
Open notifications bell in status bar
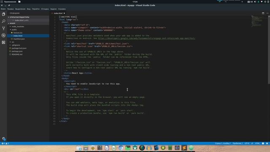267,144
